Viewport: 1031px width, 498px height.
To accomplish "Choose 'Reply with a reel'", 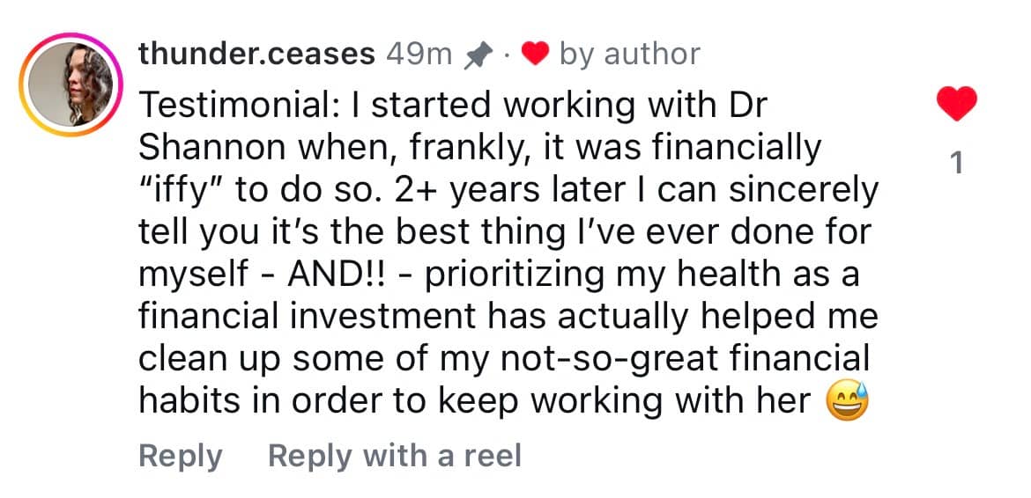I will (394, 456).
